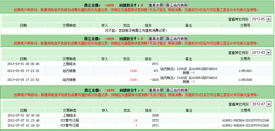Image resolution: width=275 pixels, height=131 pixels.
Task: Click 备注 header in the 2013-03 table
Action: [189, 59]
